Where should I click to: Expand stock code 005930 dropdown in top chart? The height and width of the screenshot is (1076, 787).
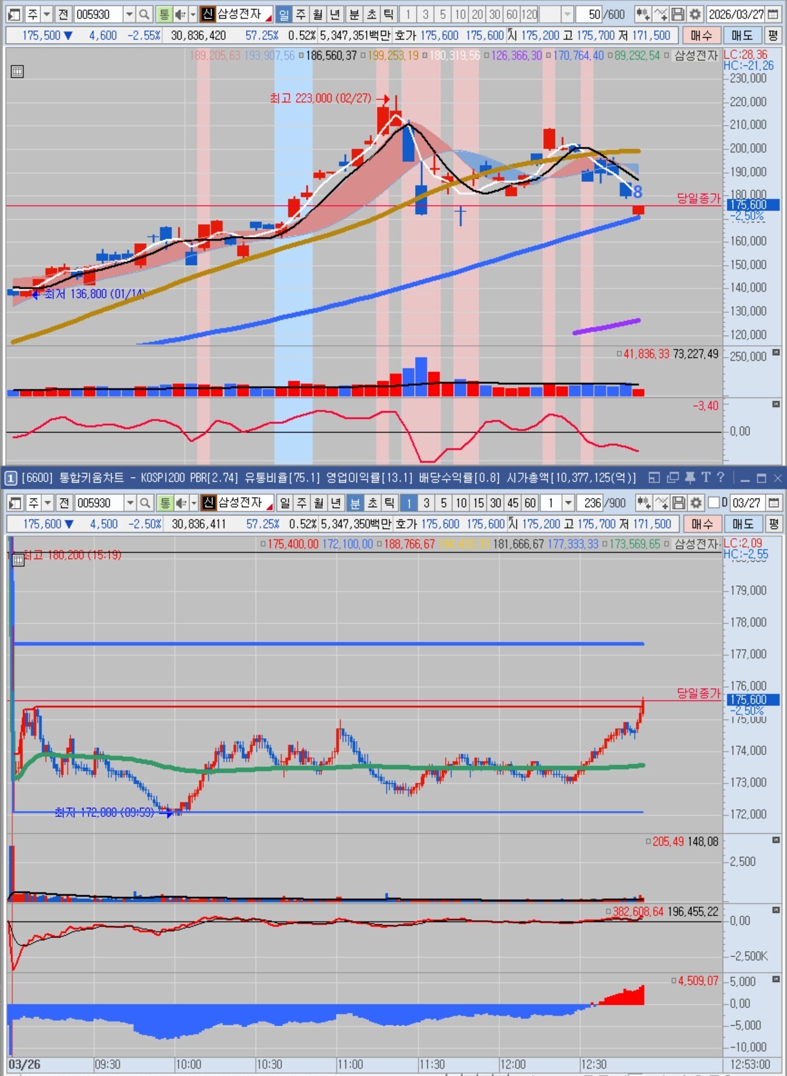tap(129, 14)
